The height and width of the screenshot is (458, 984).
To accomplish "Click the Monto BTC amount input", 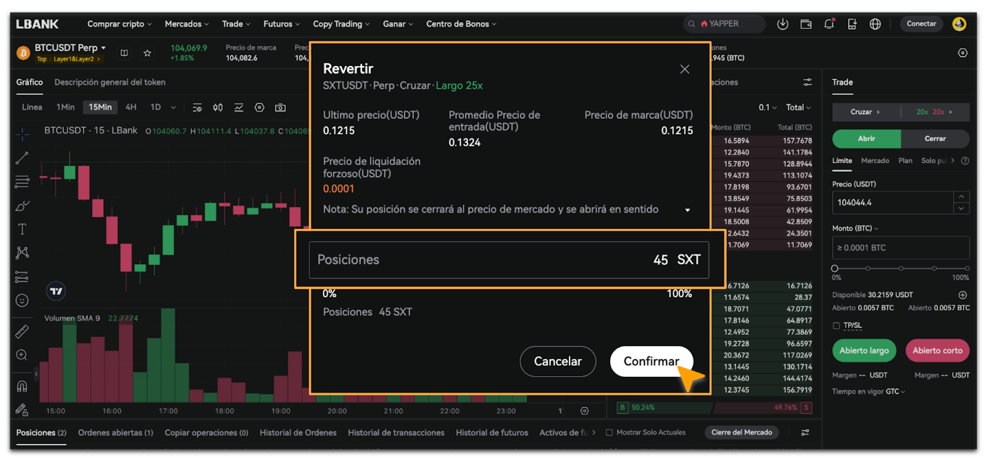I will pos(901,247).
